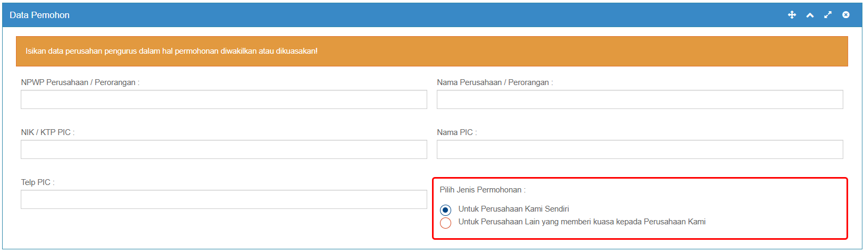The height and width of the screenshot is (252, 864).
Task: Click the "NPWP Perusahaan / Perorangan" label
Action: [x=80, y=82]
